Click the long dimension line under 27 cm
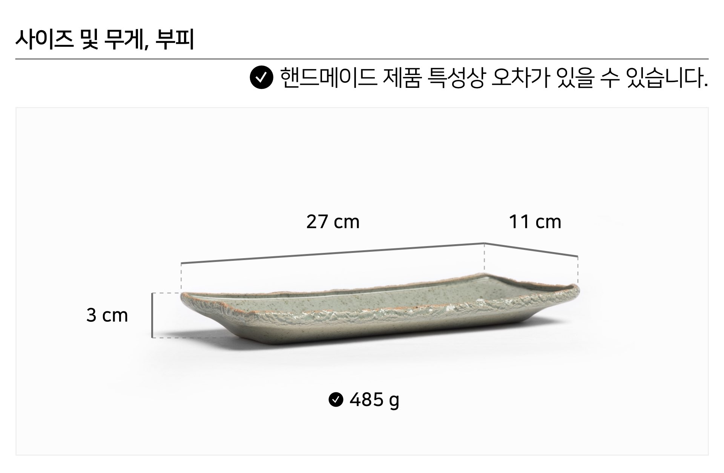Image resolution: width=724 pixels, height=473 pixels. [x=333, y=253]
